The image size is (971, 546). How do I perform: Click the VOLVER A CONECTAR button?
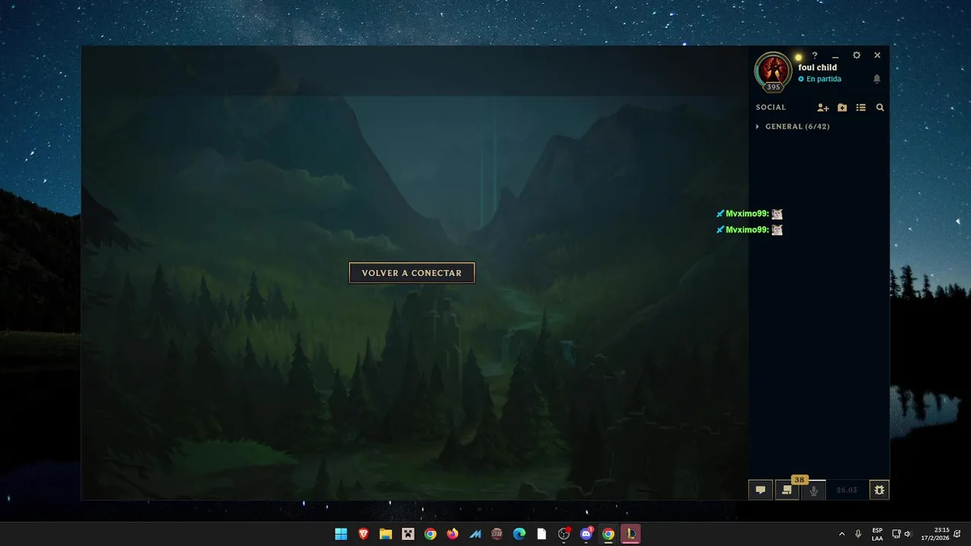(x=412, y=273)
